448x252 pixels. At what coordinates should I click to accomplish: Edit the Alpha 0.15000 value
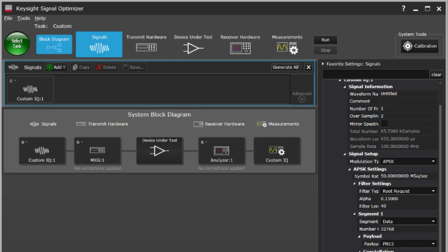(408, 199)
